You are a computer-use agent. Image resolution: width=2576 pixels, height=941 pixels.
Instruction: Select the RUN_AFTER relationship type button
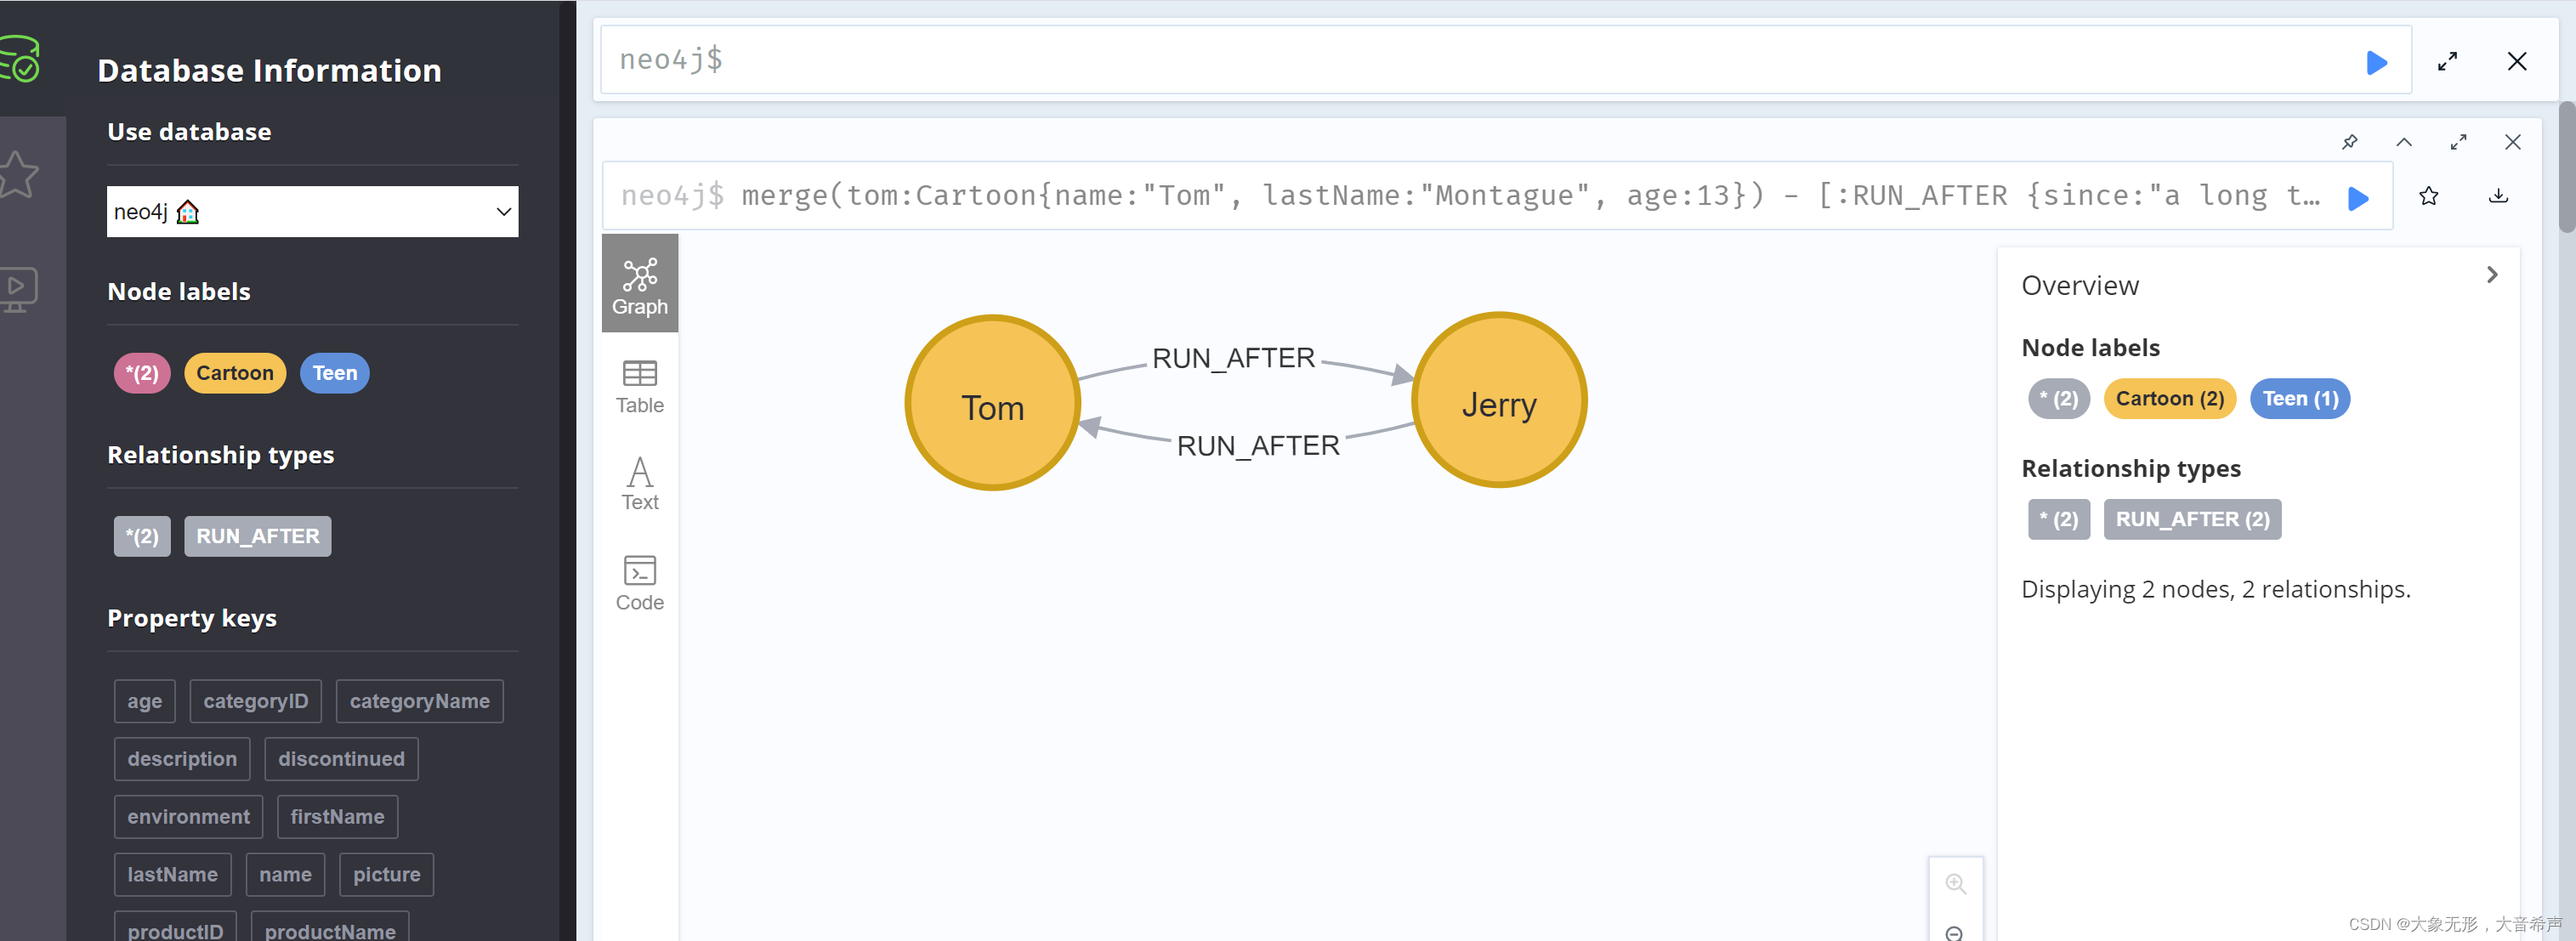click(256, 536)
